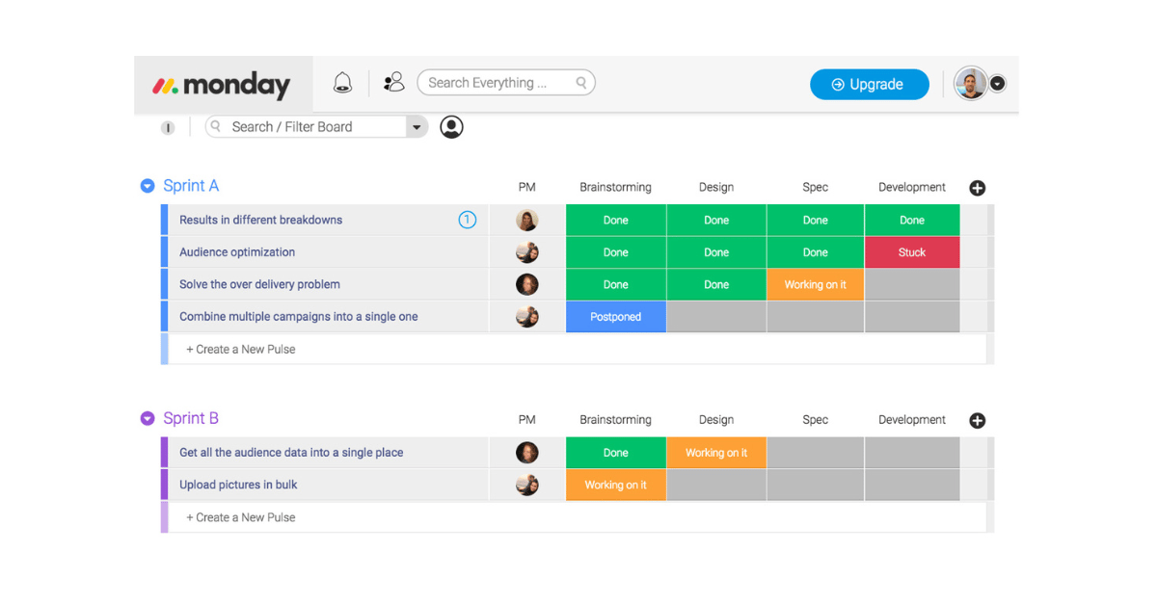This screenshot has width=1157, height=604.
Task: Click Sprint A Spec column header
Action: pos(815,187)
